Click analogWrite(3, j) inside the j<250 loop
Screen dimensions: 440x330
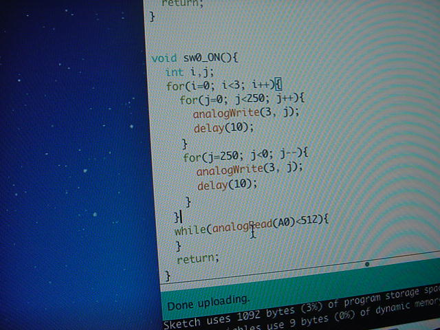246,113
